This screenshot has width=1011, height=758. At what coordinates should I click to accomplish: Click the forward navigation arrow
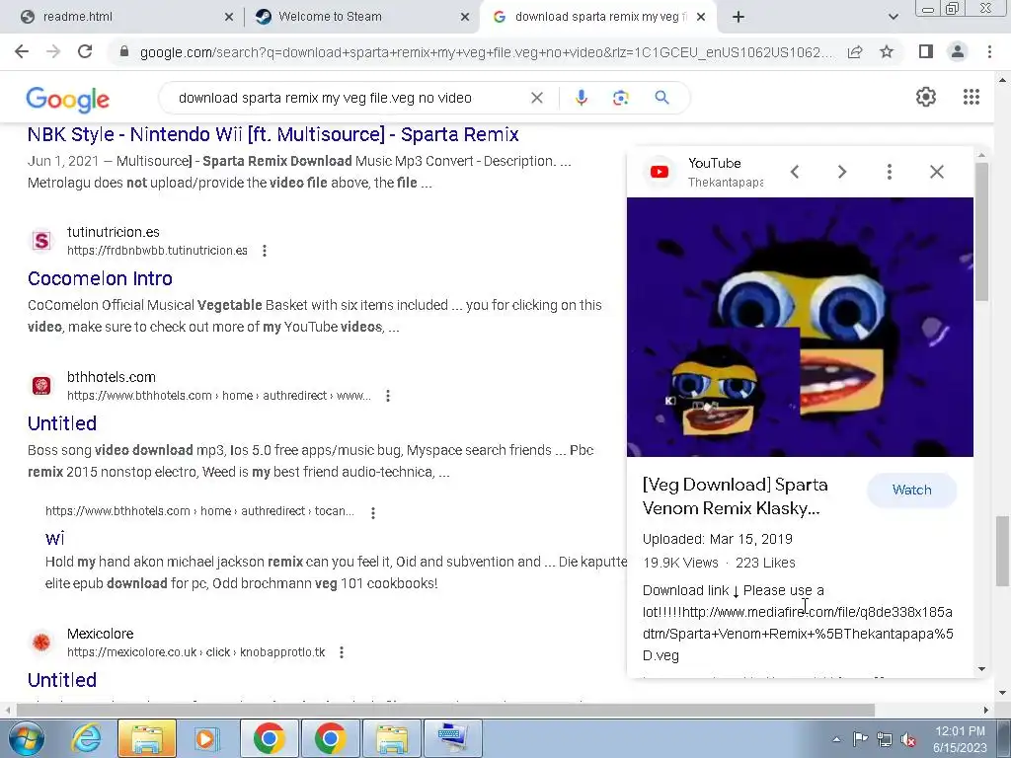pos(53,51)
